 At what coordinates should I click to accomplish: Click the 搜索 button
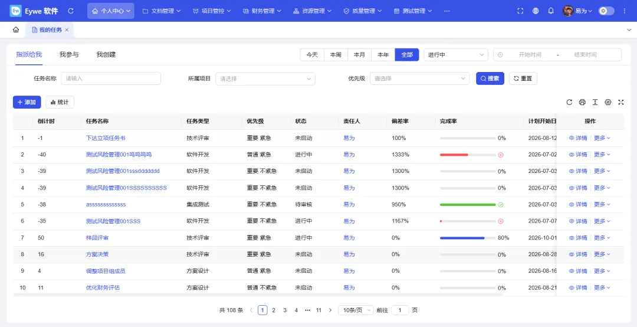(x=490, y=79)
